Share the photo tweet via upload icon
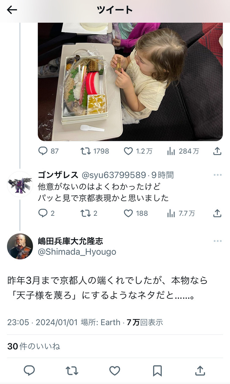The height and width of the screenshot is (384, 230). click(x=217, y=151)
